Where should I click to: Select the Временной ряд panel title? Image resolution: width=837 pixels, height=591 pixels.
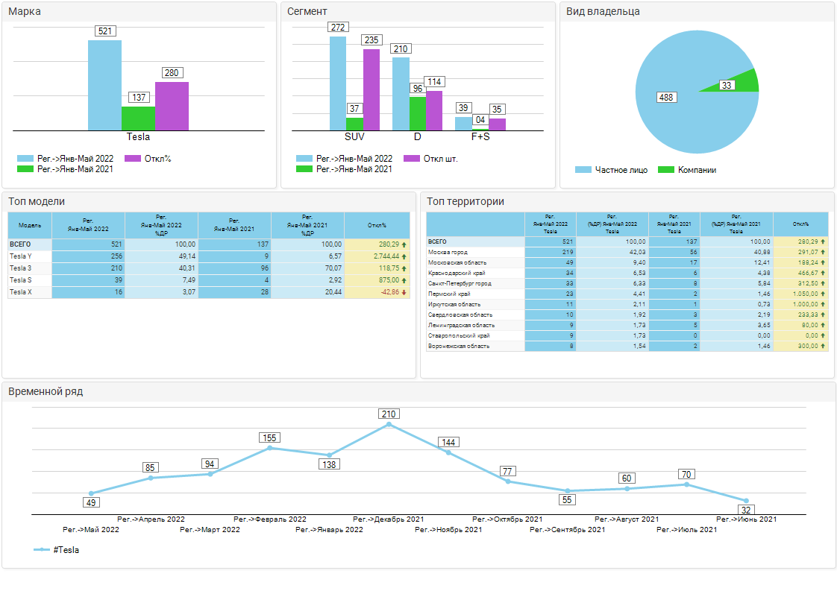click(46, 391)
